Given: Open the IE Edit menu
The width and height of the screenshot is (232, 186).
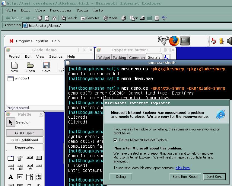Looking at the screenshot, I should coord(25,10).
